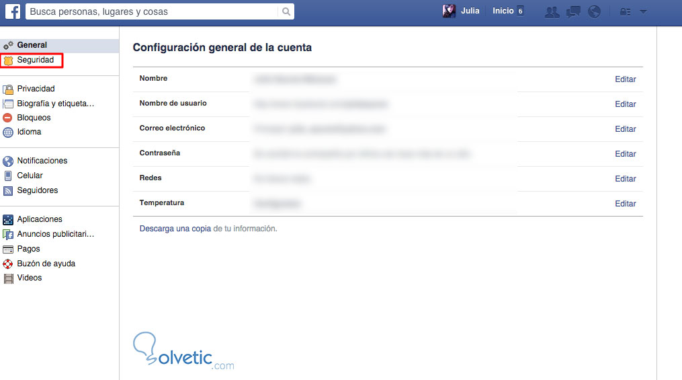Image resolution: width=682 pixels, height=380 pixels.
Task: Open Anuncios publicitarios settings
Action: pos(56,234)
